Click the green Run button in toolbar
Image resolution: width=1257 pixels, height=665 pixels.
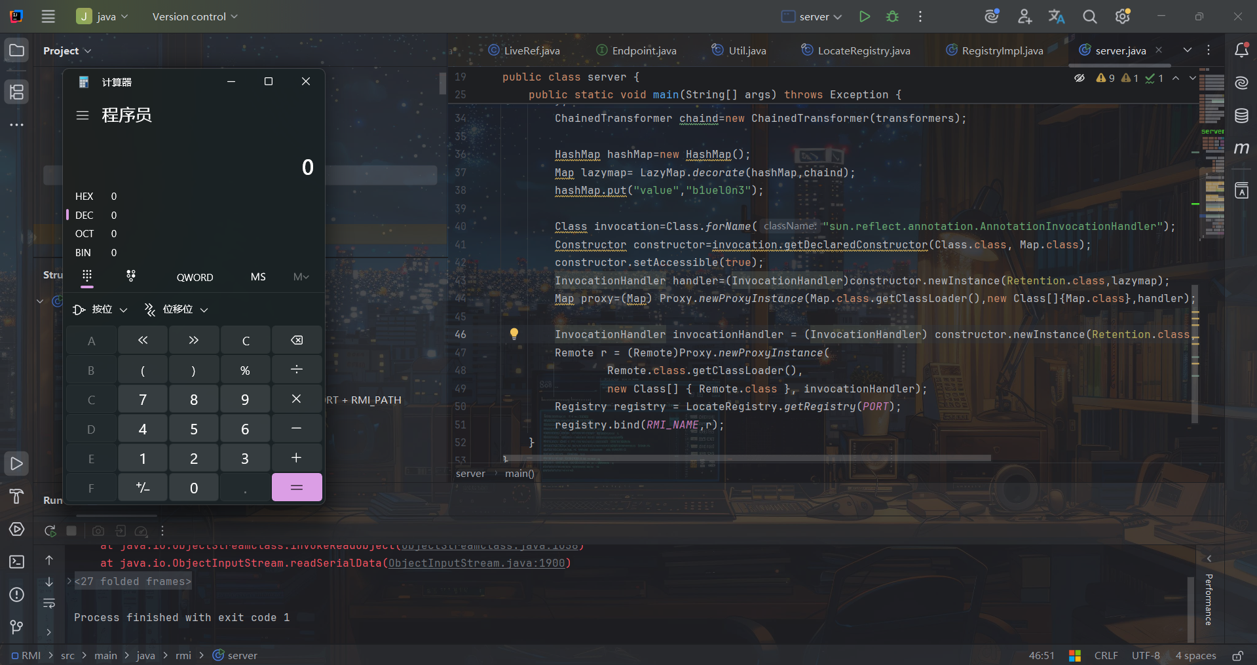pyautogui.click(x=864, y=16)
